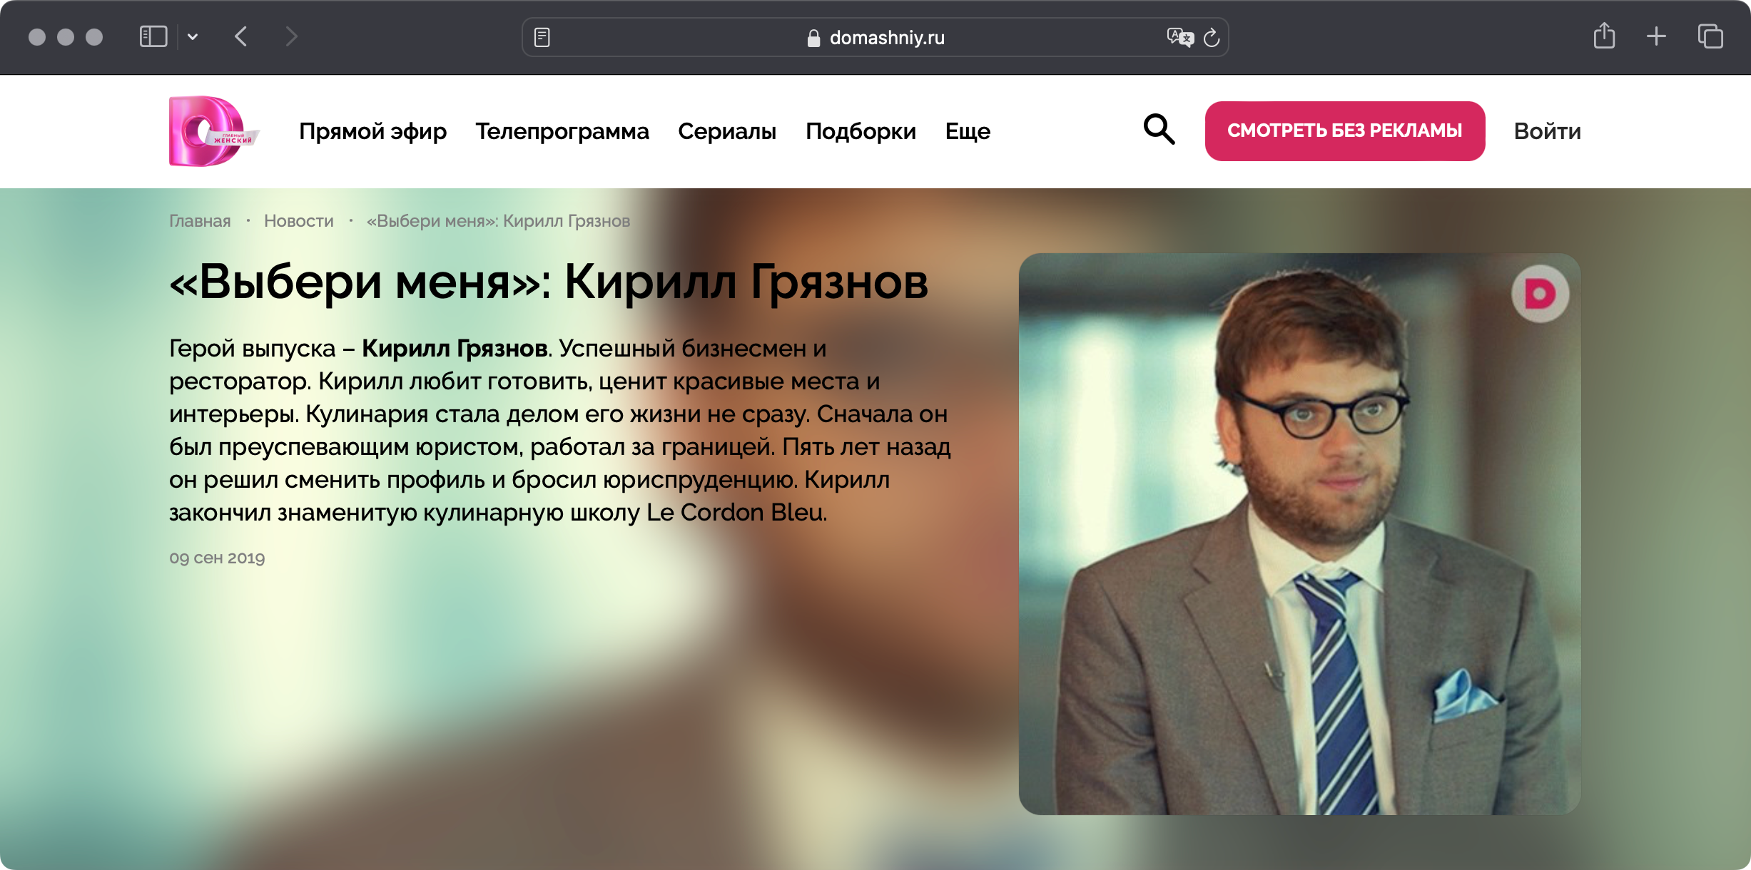Expand the sidebar options chevron

tap(193, 37)
